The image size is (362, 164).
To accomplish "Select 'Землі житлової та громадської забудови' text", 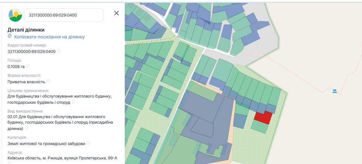I will click(x=46, y=144).
